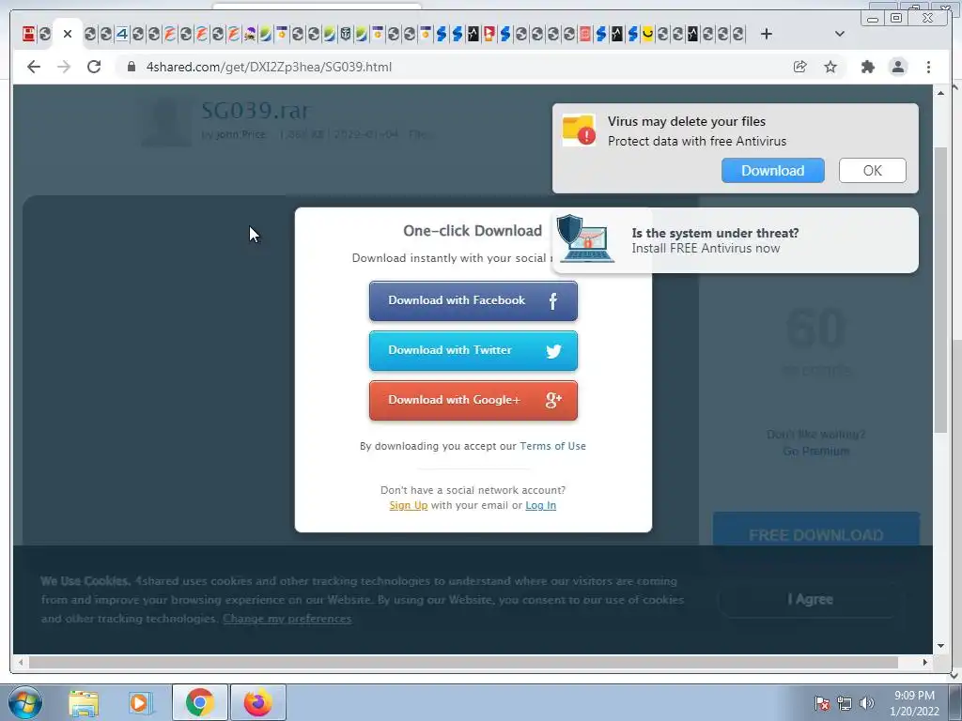Click the page's vertical scrollbar down arrow
962x721 pixels.
[940, 646]
